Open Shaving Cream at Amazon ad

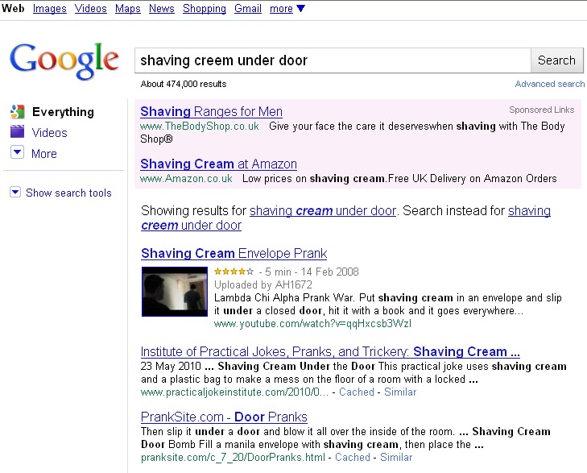(x=219, y=164)
